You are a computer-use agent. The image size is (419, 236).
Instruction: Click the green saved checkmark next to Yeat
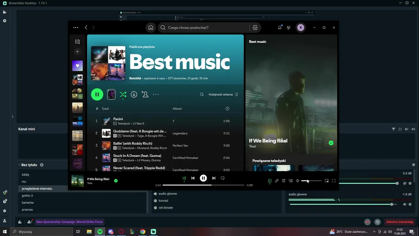pos(116,181)
